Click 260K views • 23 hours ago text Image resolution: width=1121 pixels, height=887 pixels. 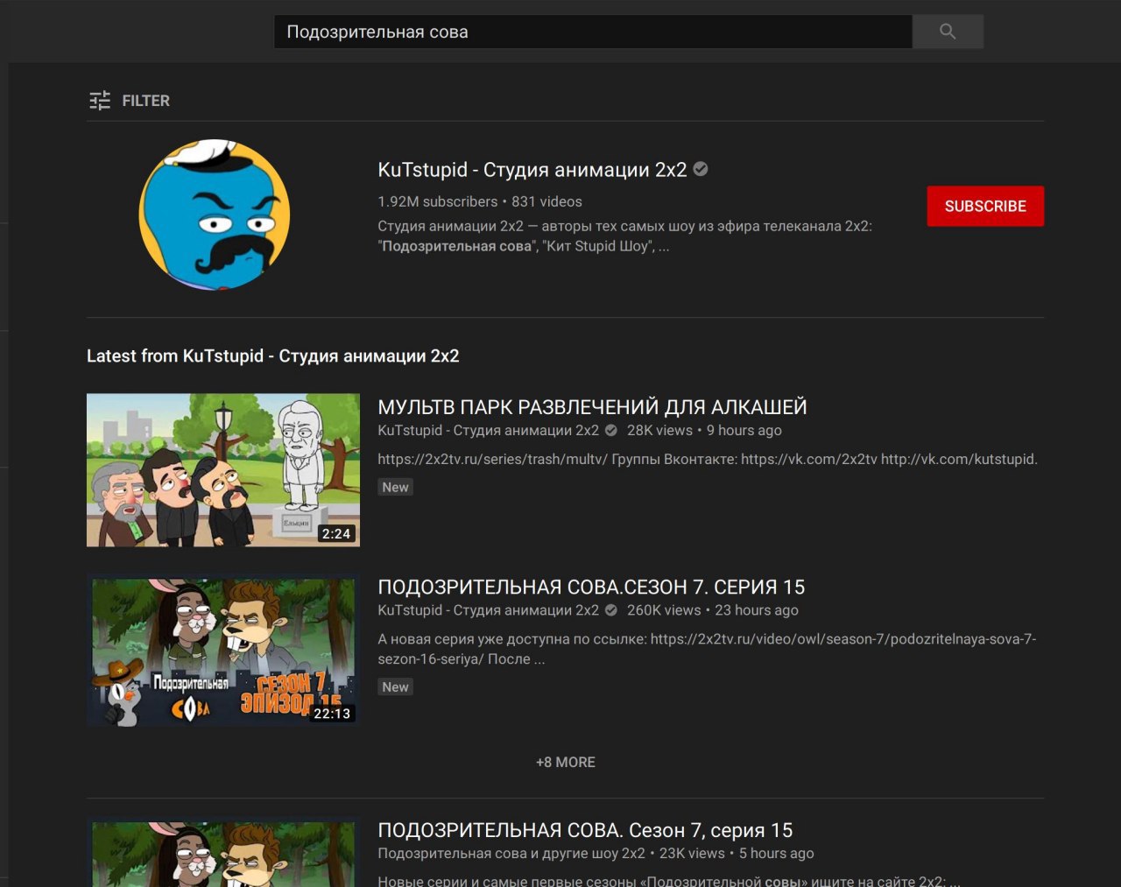coord(713,610)
